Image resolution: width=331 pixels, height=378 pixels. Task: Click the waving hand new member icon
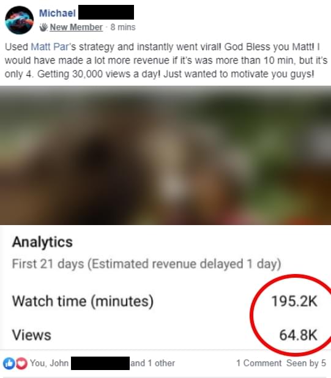point(43,28)
